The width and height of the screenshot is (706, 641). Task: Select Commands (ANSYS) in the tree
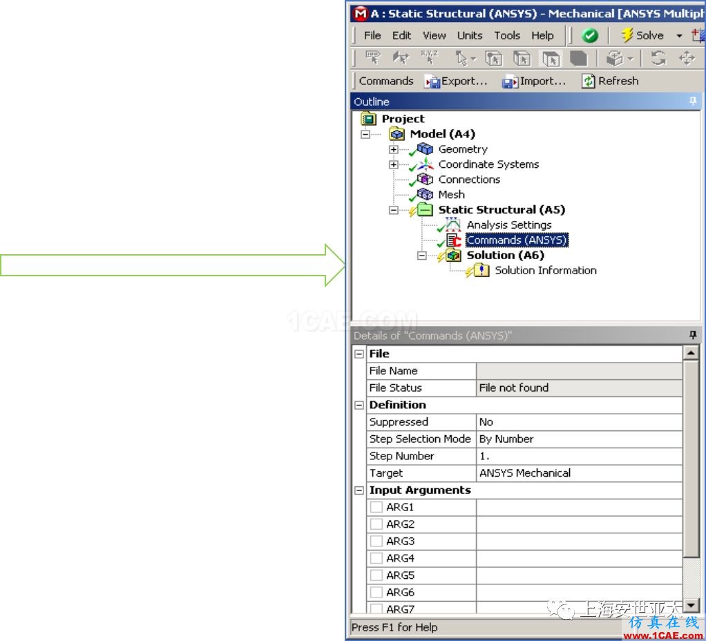tap(517, 240)
